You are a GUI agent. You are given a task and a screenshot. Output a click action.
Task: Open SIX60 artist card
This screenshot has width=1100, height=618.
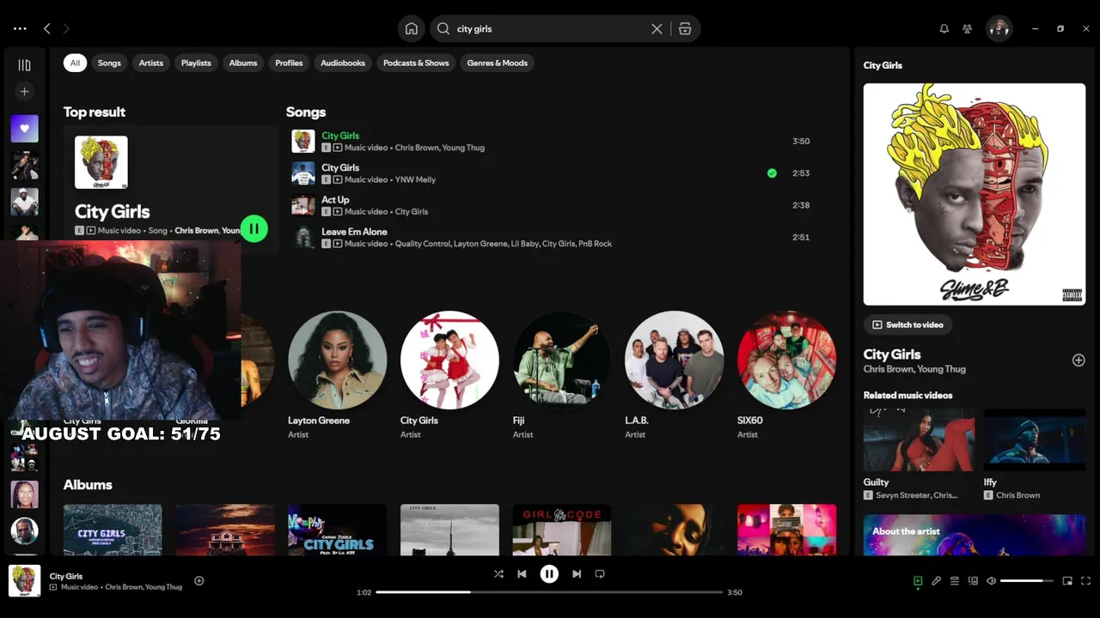tap(786, 374)
